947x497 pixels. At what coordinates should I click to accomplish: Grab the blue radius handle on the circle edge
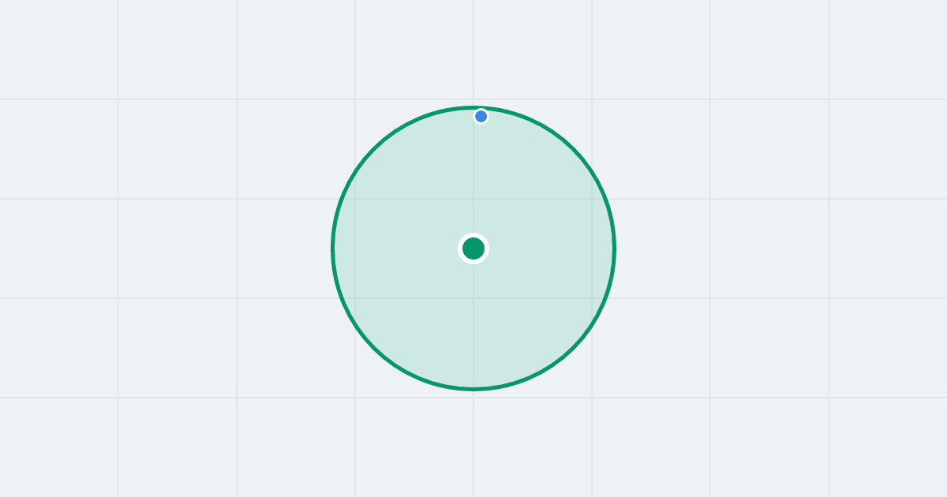coord(481,116)
